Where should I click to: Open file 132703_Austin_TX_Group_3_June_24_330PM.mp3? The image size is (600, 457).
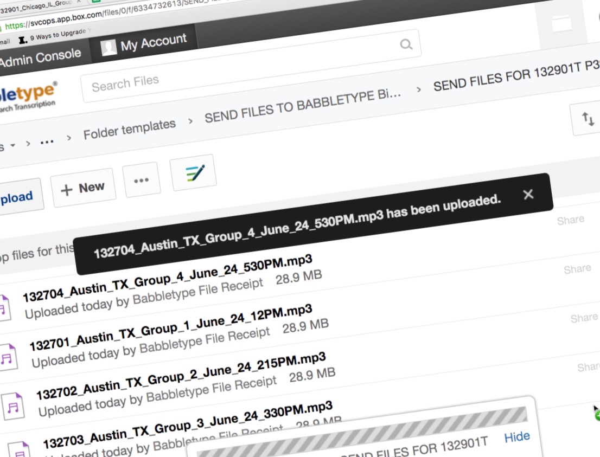click(188, 425)
